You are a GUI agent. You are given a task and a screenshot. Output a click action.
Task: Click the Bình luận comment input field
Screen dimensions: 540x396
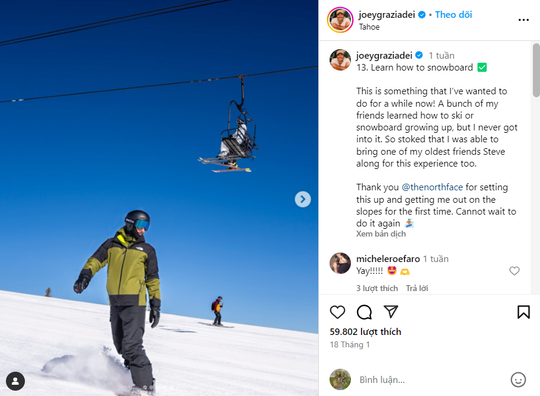(x=430, y=379)
